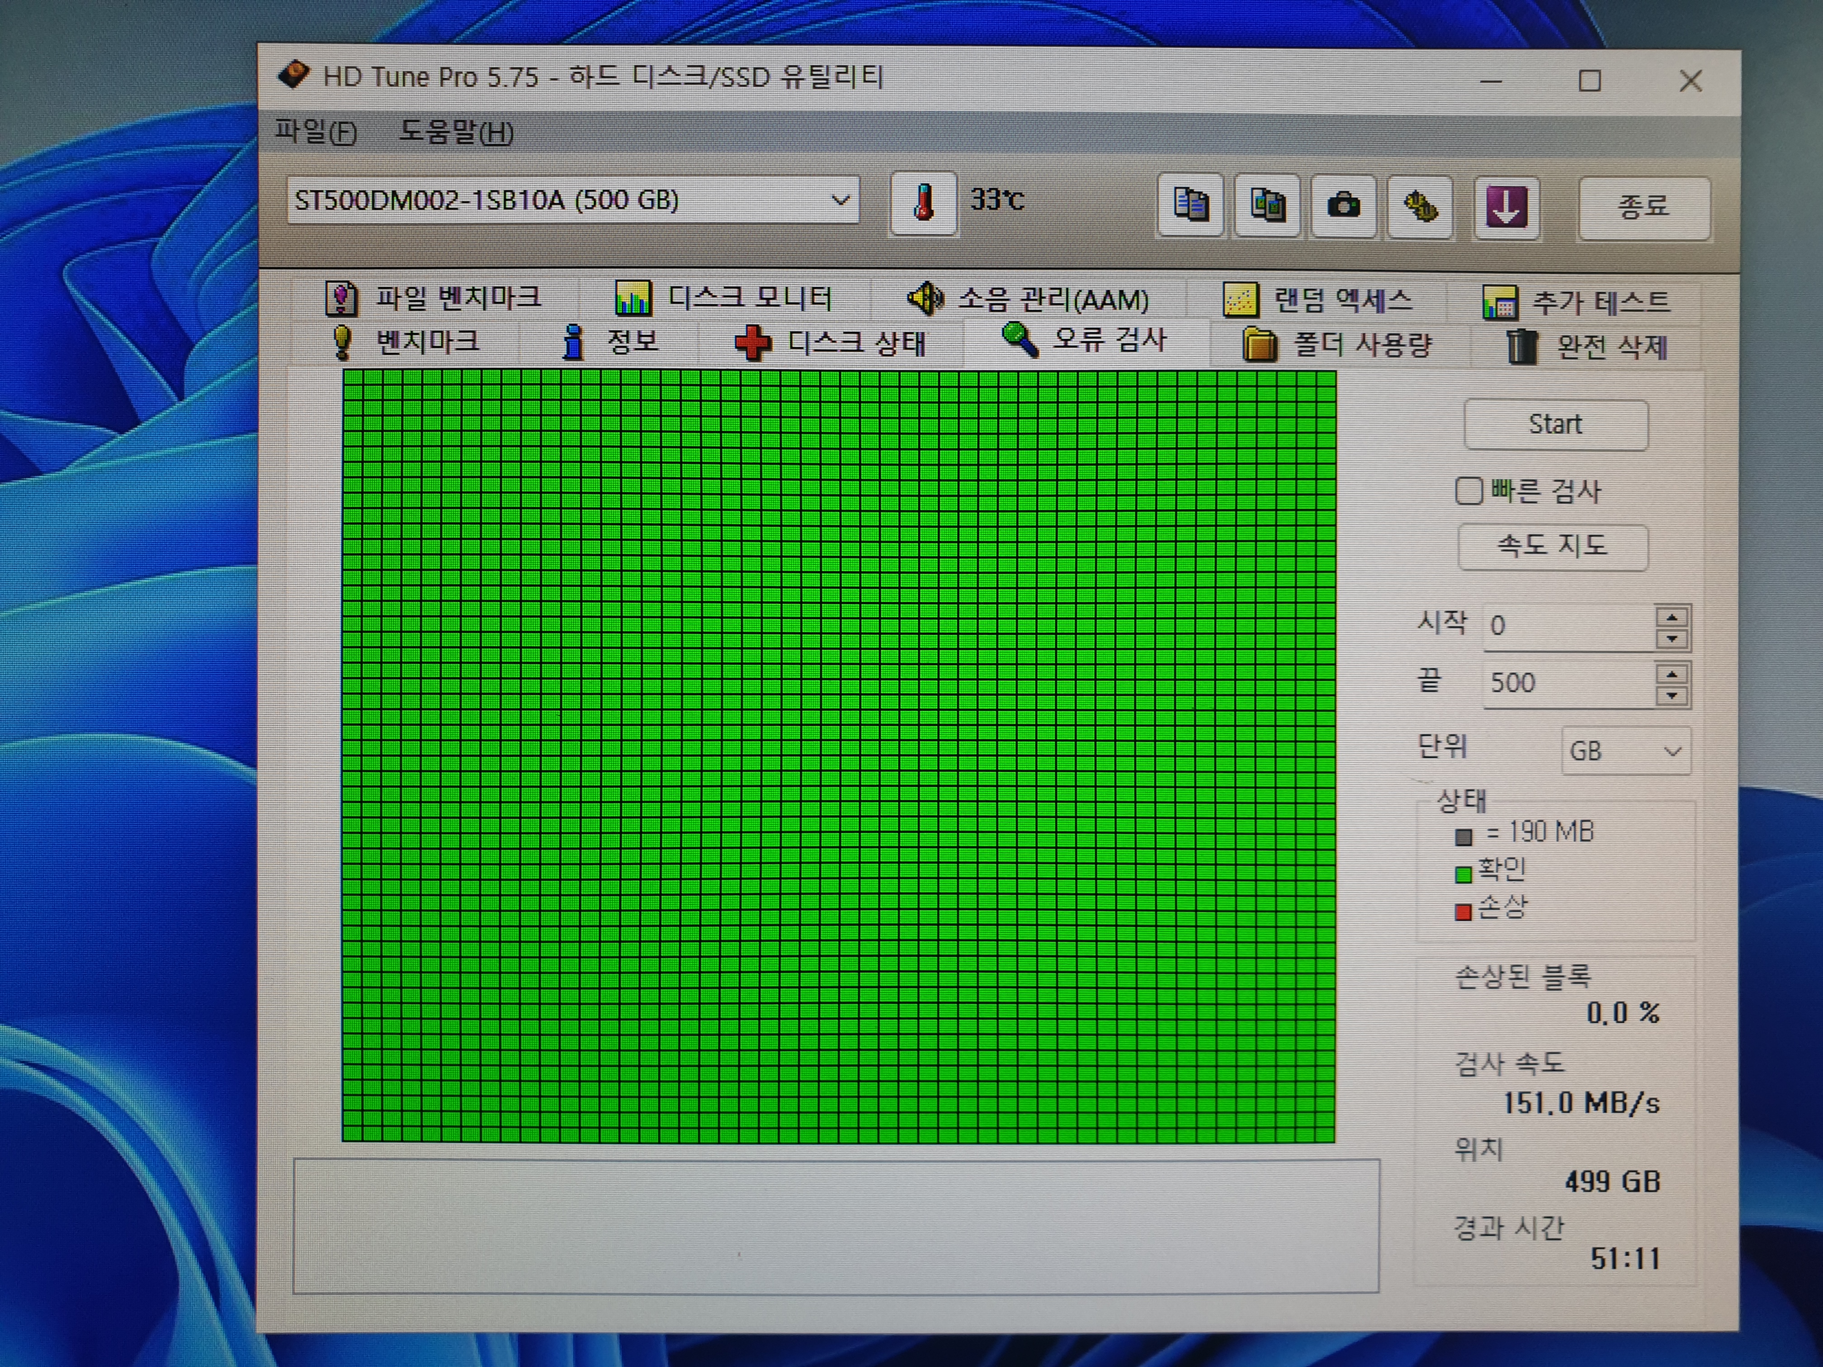Viewport: 1823px width, 1367px height.
Task: Increase the 끝 value with up arrow
Action: pos(1672,675)
